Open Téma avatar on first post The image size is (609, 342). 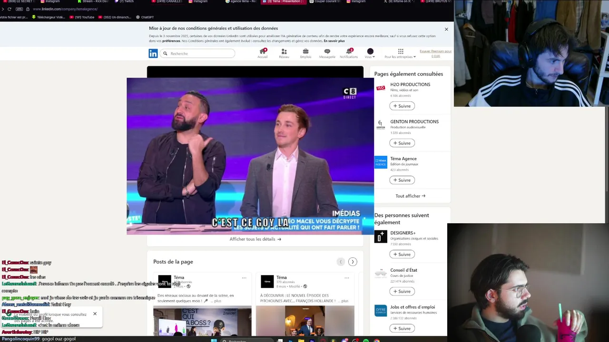click(165, 281)
